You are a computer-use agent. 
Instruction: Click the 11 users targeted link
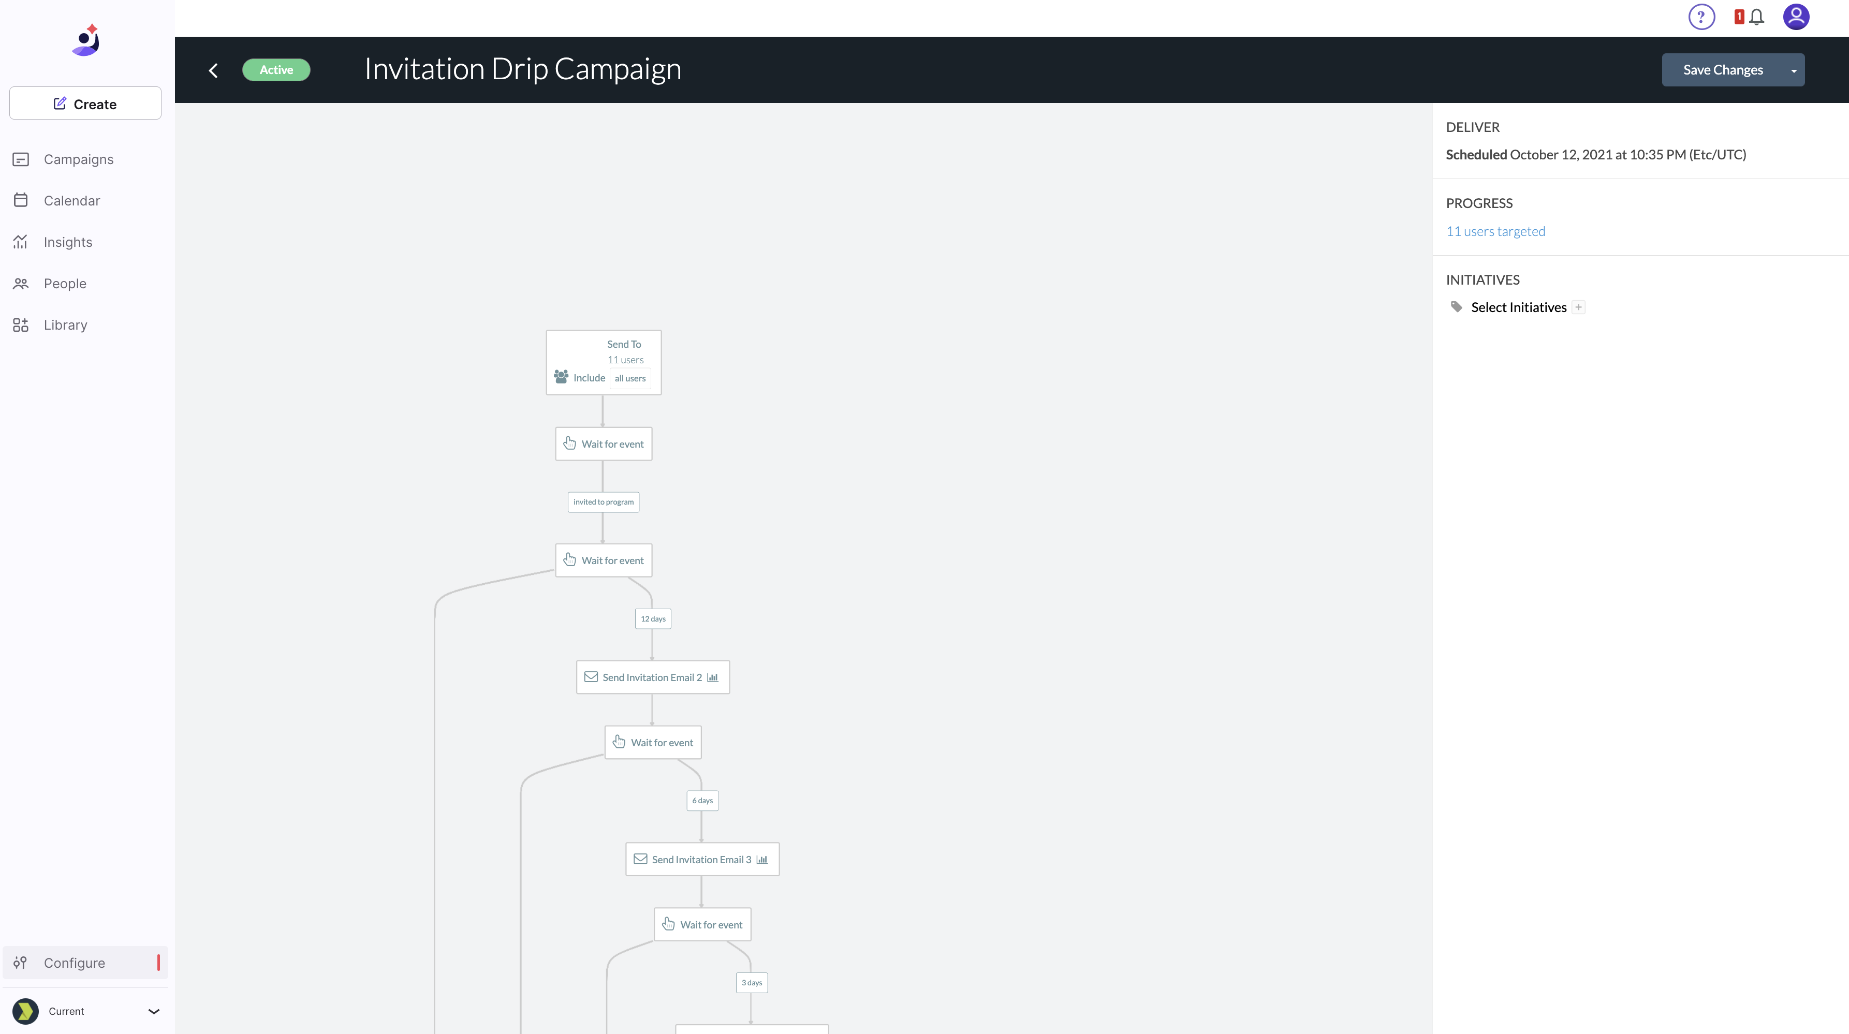click(x=1495, y=231)
